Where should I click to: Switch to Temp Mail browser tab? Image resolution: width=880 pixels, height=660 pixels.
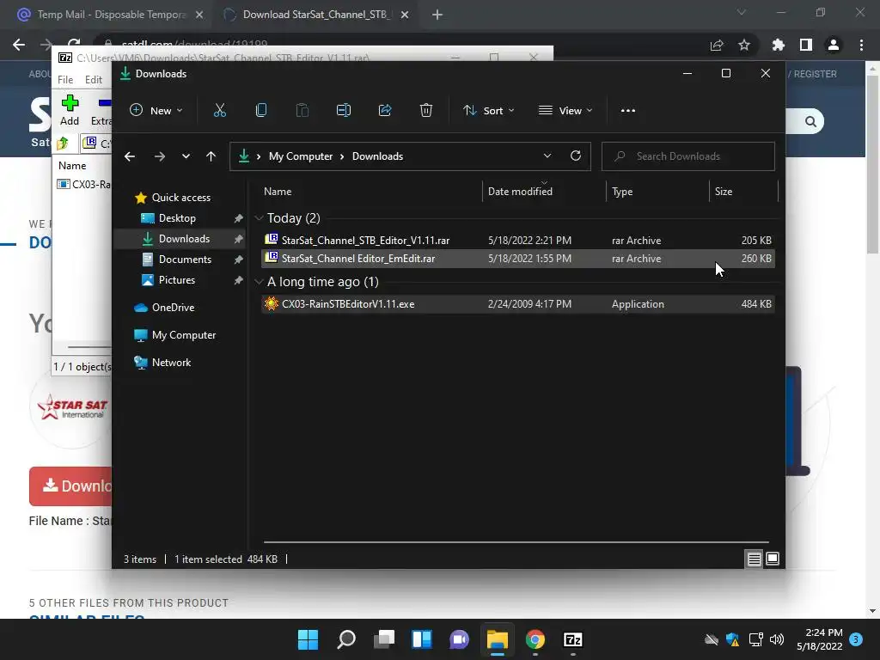(x=111, y=15)
